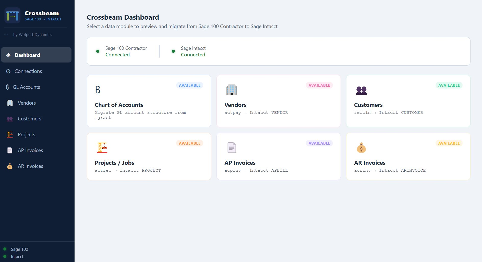The image size is (482, 262).
Task: Click the AP Invoices card document icon
Action: (232, 147)
